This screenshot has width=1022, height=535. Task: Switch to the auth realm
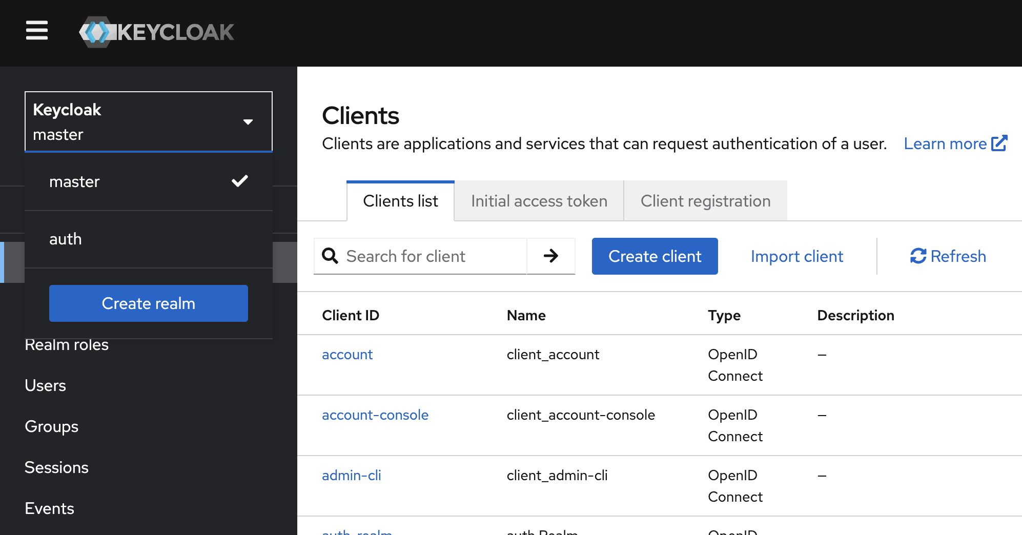coord(149,239)
